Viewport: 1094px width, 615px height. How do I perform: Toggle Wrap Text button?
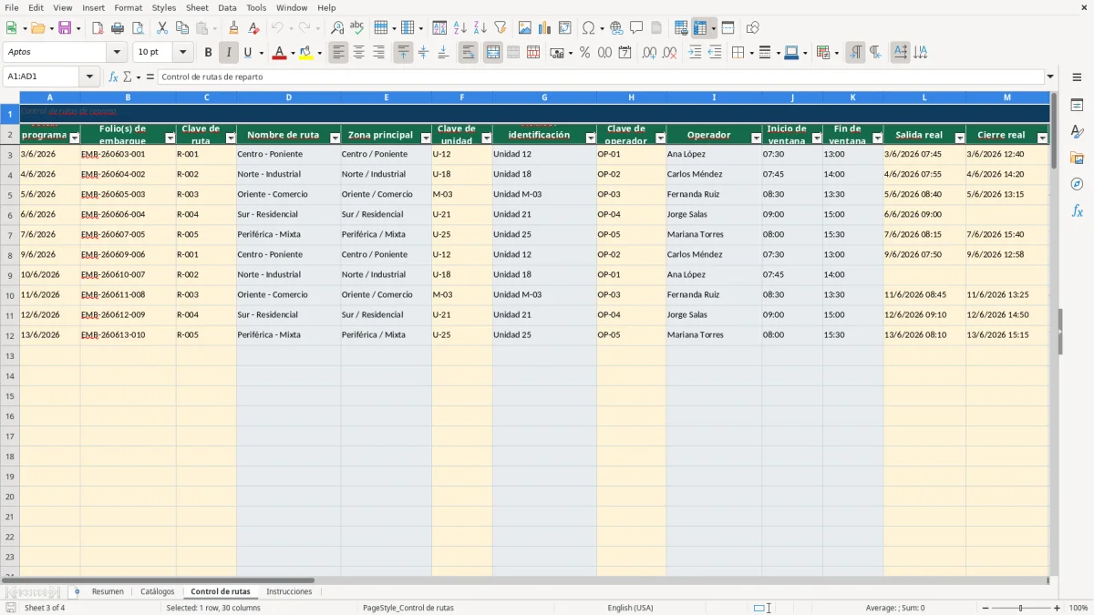(468, 53)
